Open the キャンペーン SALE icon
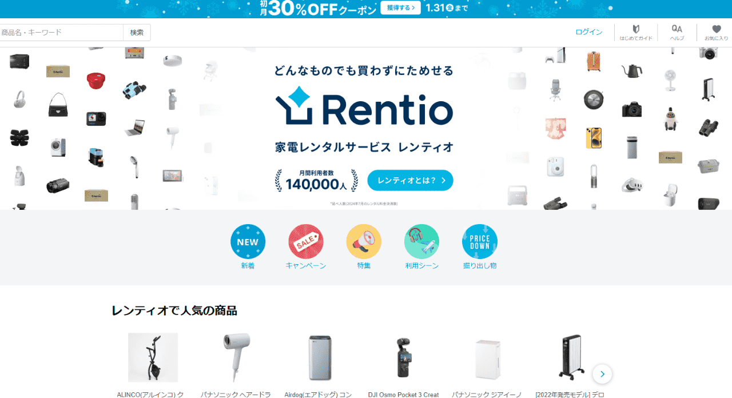The width and height of the screenshot is (732, 398). [306, 242]
